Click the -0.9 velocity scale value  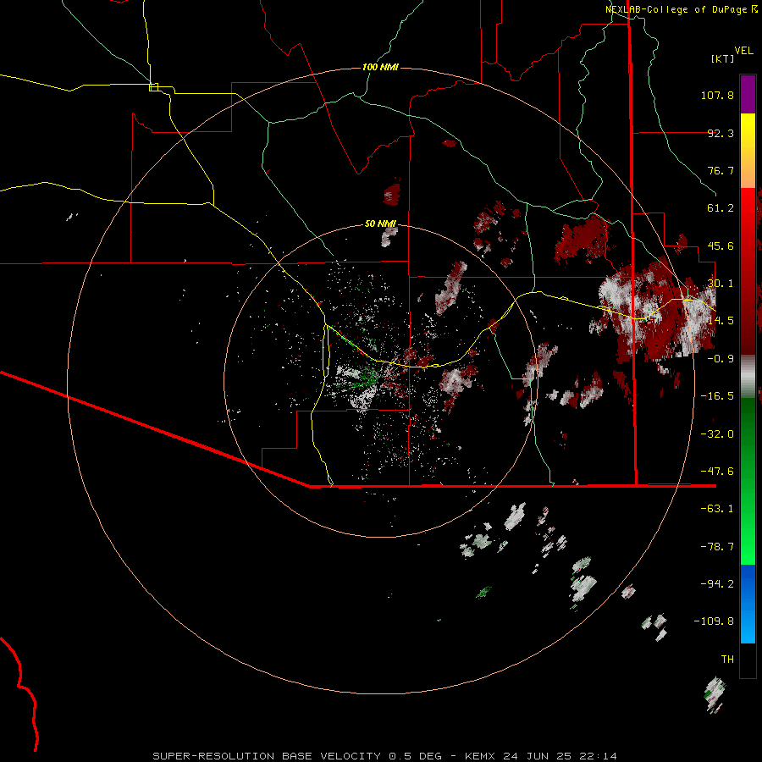[x=721, y=359]
